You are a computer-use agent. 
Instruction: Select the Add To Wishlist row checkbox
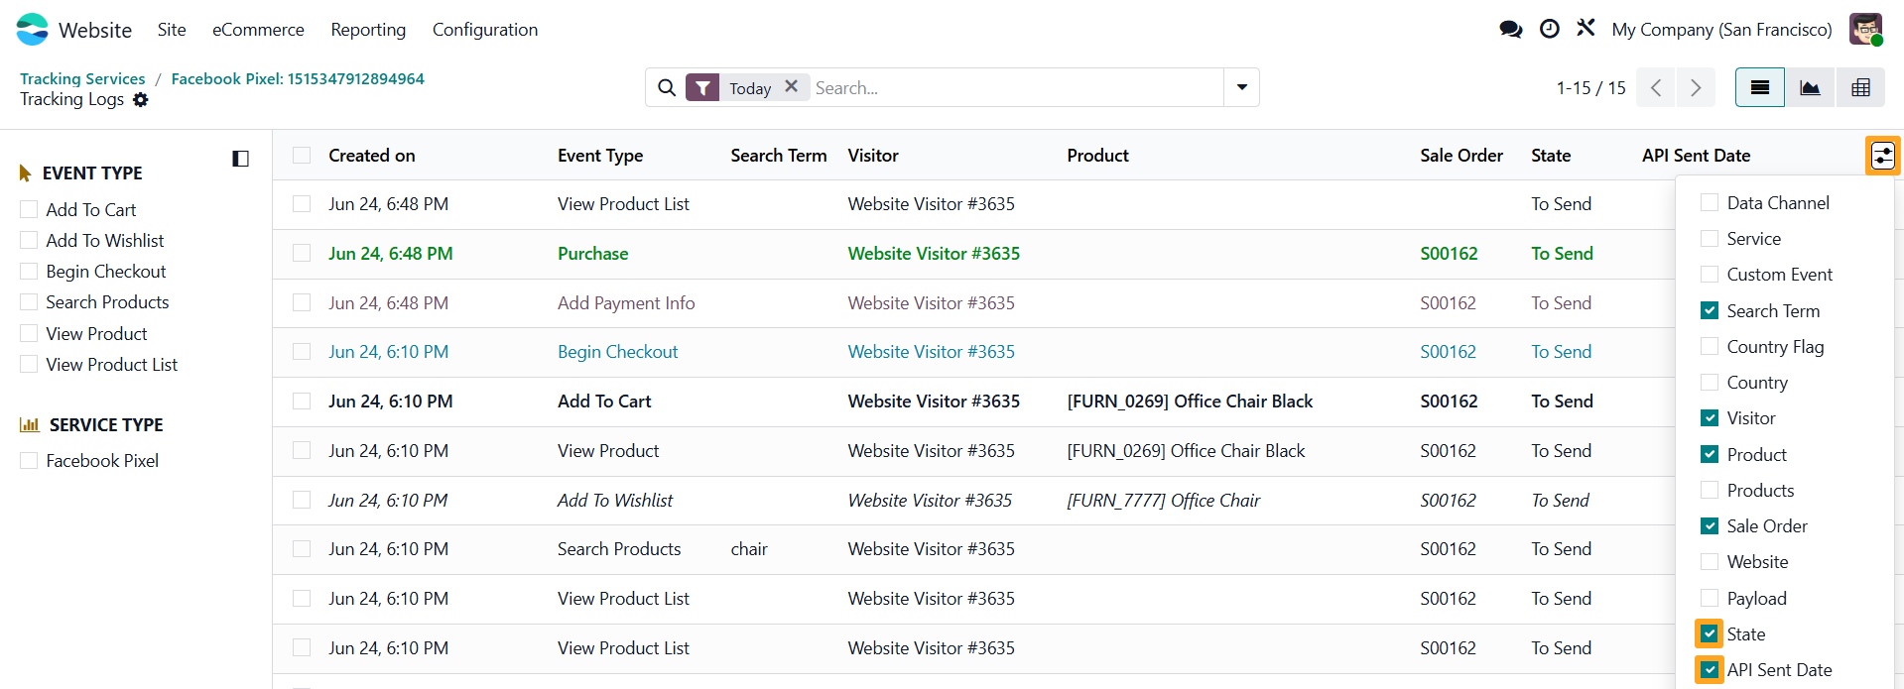coord(302,501)
